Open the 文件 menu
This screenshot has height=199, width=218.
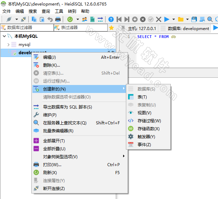(x=7, y=11)
